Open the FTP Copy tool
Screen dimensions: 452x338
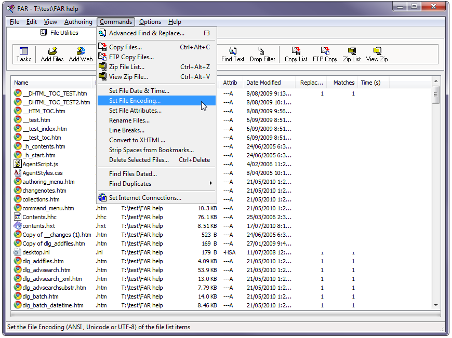click(325, 54)
